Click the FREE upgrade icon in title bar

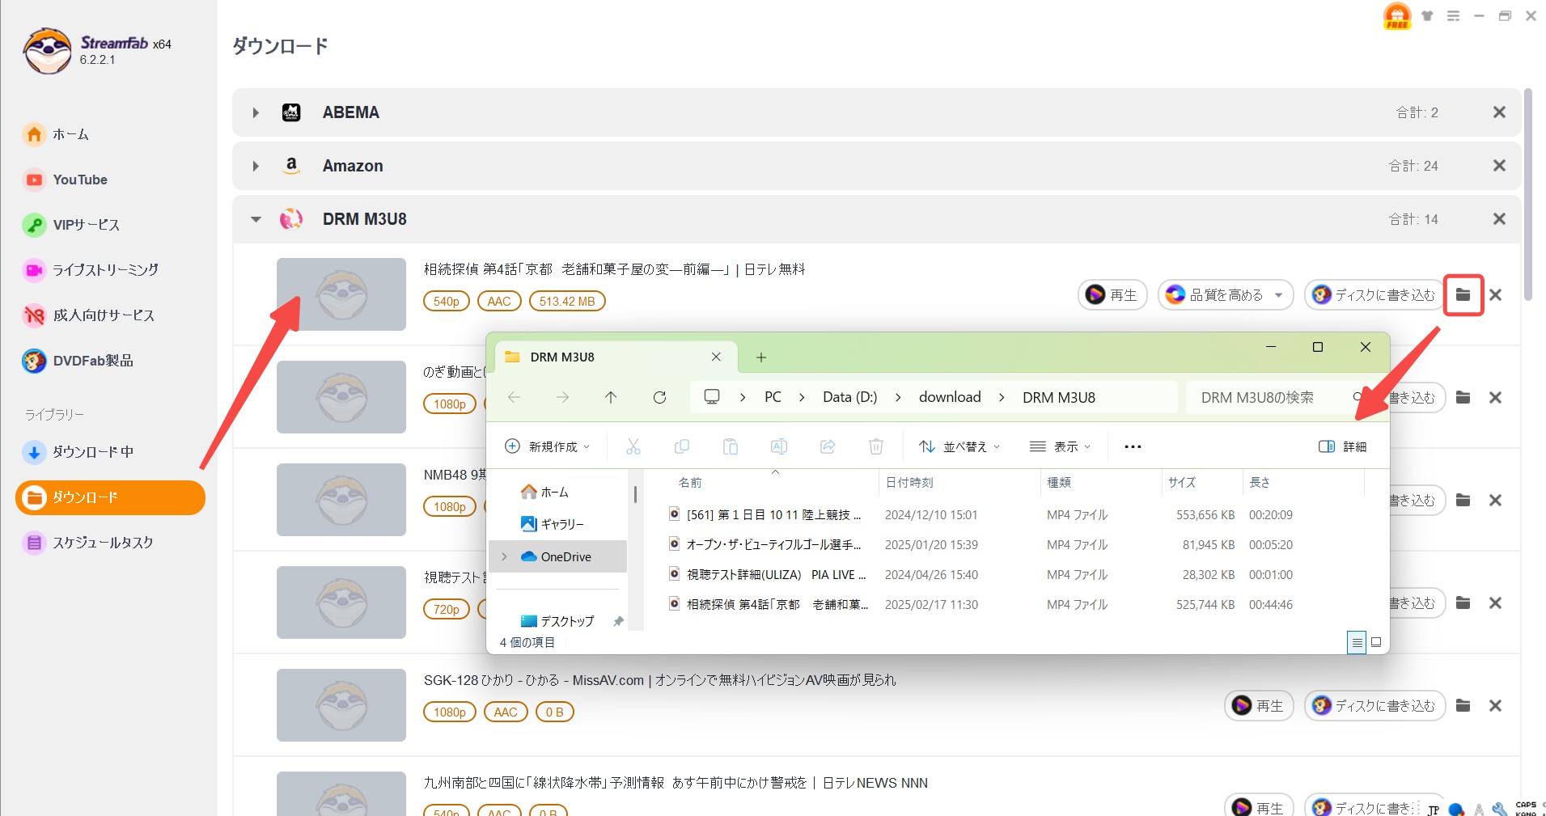1397,15
